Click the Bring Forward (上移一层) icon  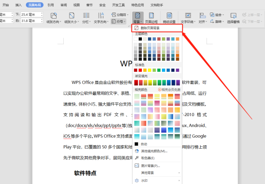244,15
